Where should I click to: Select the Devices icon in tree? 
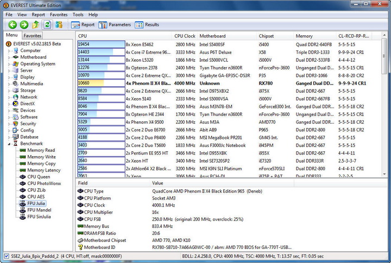15,110
